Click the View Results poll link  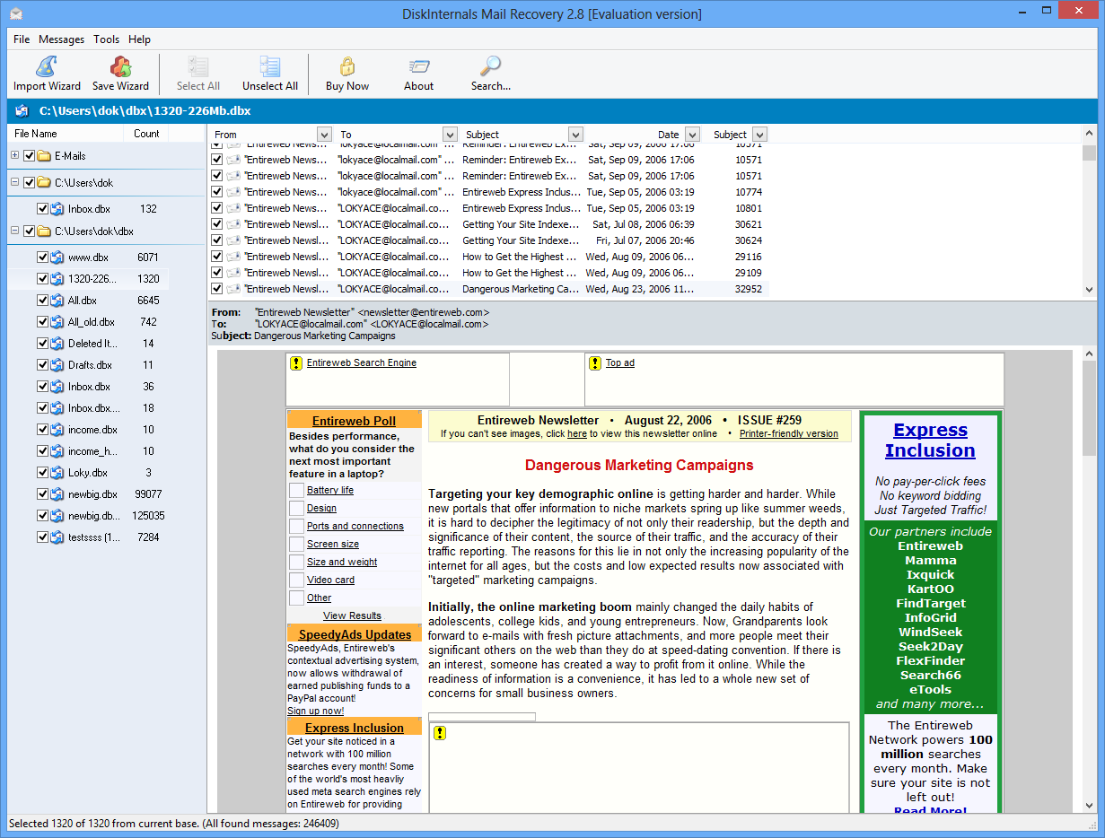(x=352, y=615)
